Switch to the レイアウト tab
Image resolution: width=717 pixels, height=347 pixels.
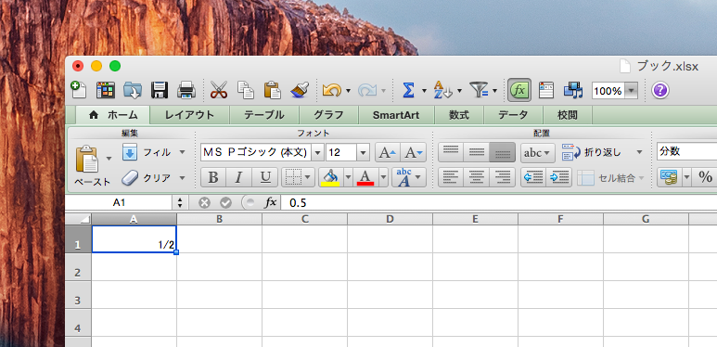[189, 115]
